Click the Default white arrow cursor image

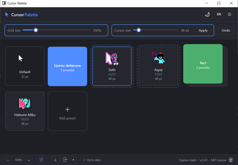(x=20, y=58)
